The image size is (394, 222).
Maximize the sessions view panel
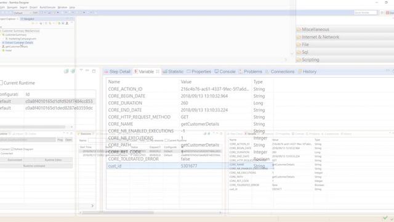click(x=94, y=72)
